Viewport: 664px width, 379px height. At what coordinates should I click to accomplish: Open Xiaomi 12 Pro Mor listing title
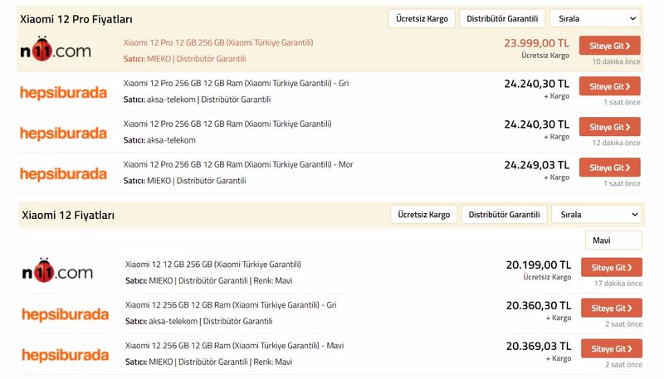(x=238, y=164)
